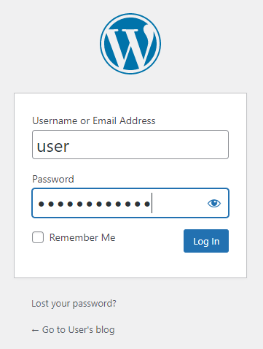Click inside the Password field
Viewport: 263px width, 349px height.
click(130, 203)
